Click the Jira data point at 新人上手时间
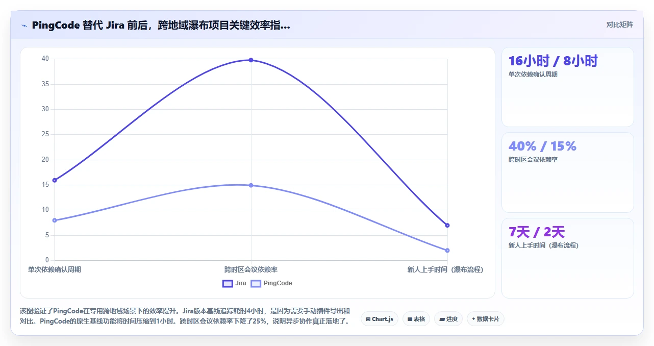The height and width of the screenshot is (346, 654). [447, 226]
